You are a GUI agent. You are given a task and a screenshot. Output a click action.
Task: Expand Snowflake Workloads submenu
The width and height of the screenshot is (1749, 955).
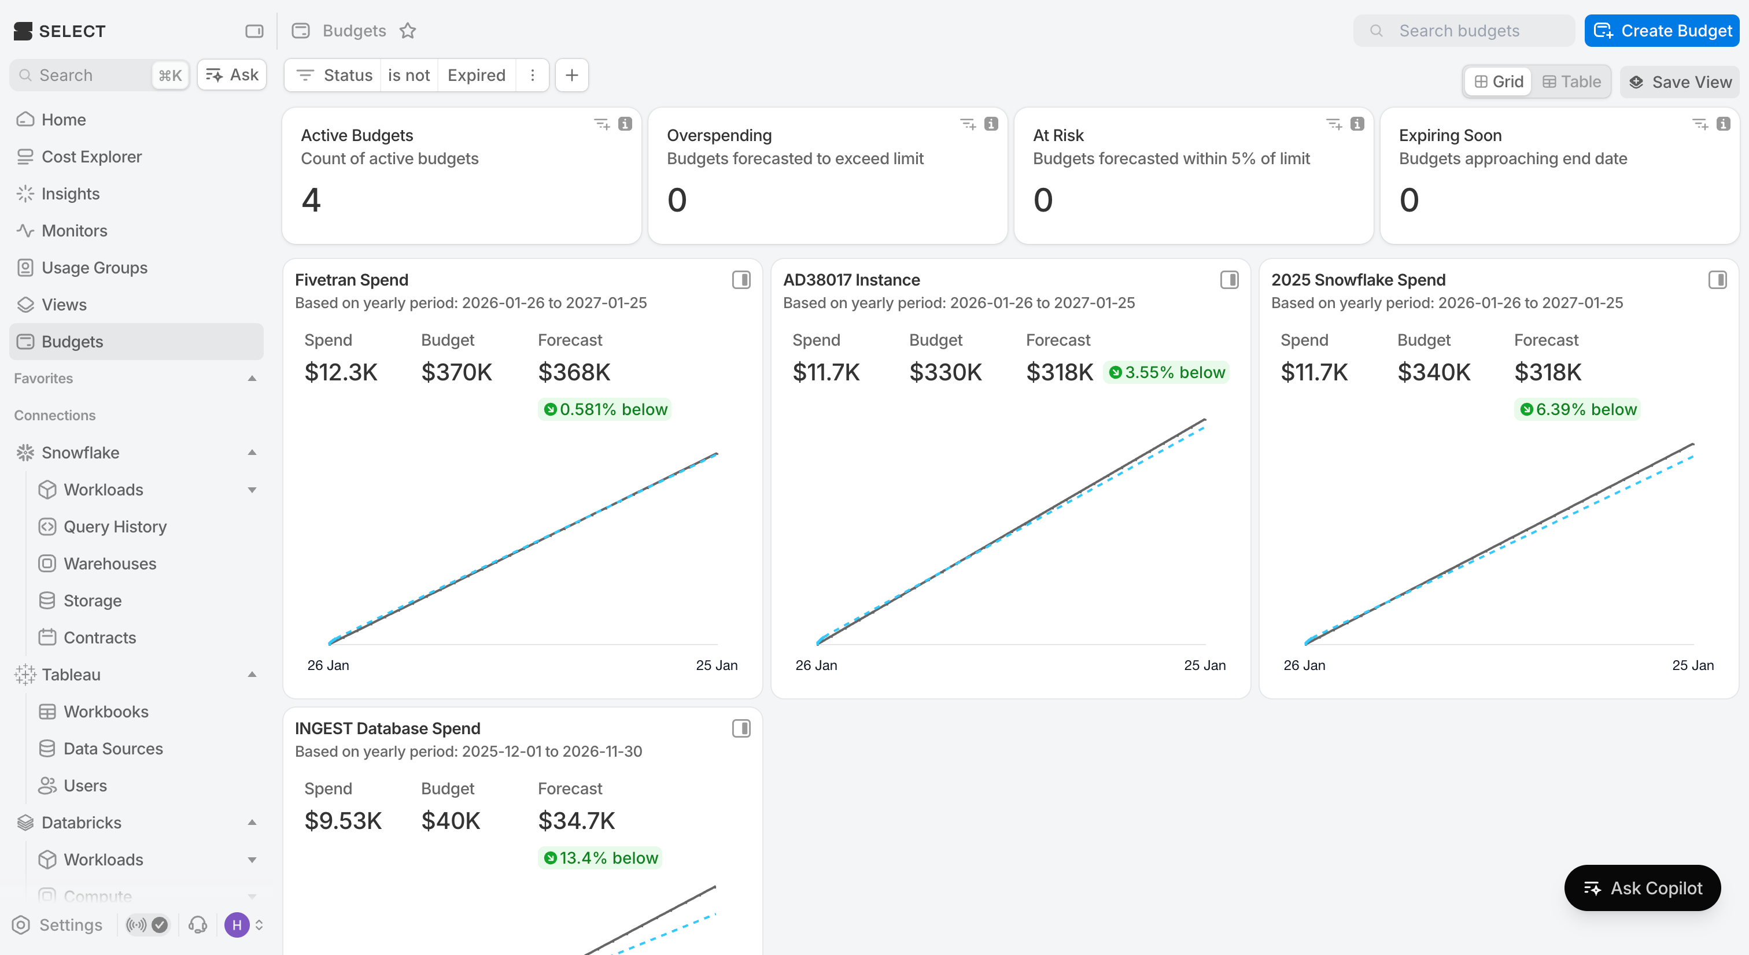252,490
